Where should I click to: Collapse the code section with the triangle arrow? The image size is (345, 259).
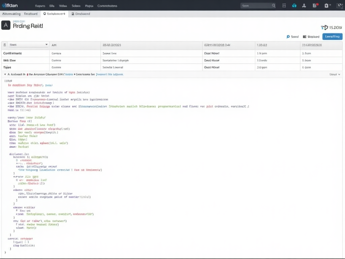(5, 75)
